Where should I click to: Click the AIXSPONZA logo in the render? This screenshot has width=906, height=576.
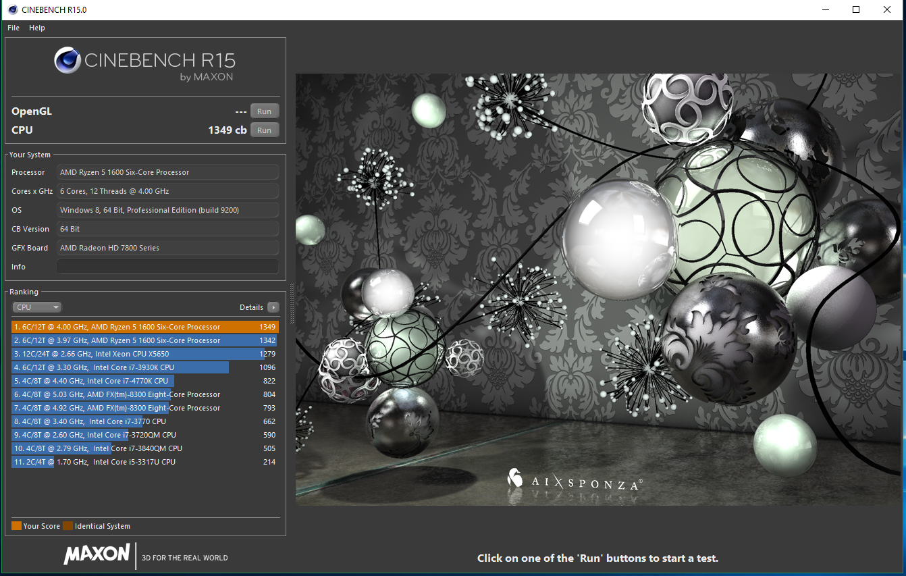click(575, 479)
